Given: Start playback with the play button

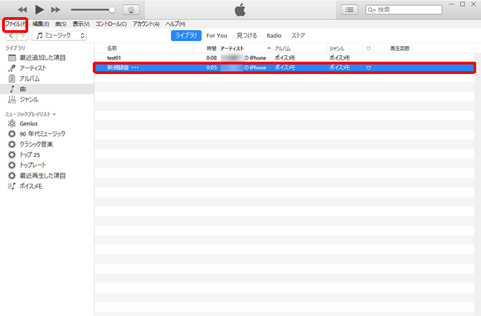Looking at the screenshot, I should click(x=39, y=10).
